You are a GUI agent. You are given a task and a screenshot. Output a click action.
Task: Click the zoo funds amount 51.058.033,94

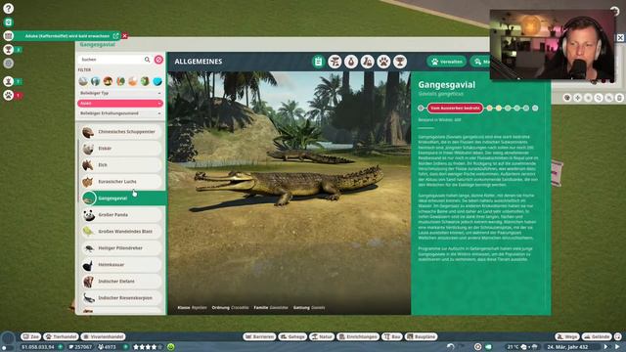tap(38, 347)
